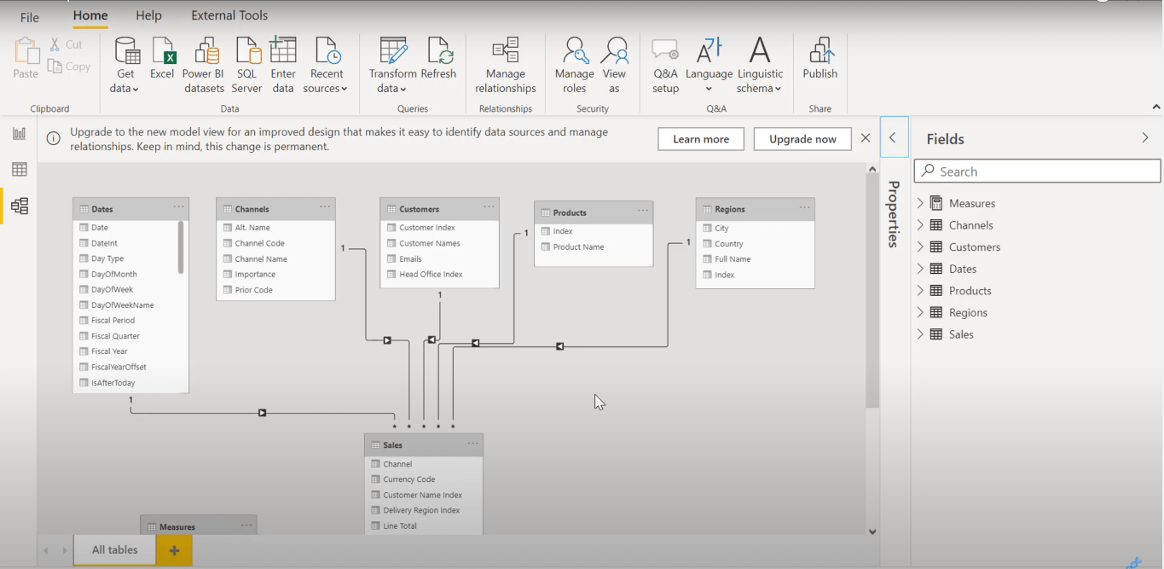
Task: Open the Customers table options ellipsis
Action: pyautogui.click(x=489, y=207)
